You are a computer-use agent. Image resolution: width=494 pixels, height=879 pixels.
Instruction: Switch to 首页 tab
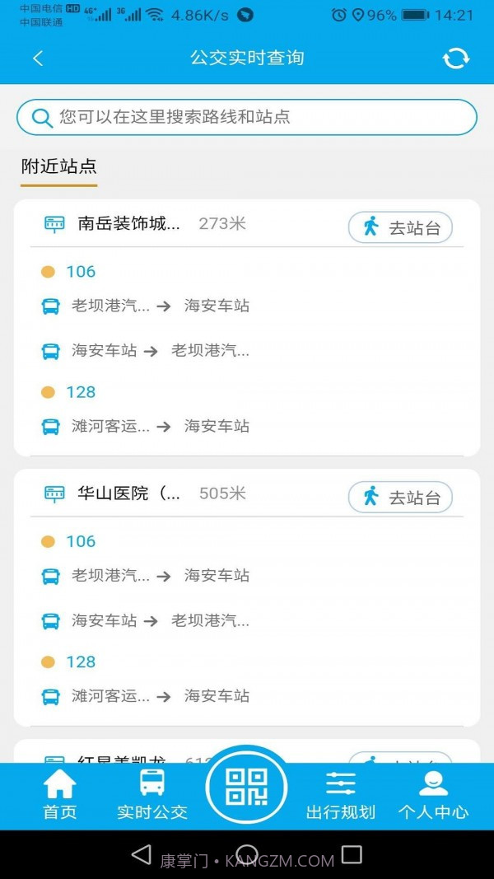[58, 784]
